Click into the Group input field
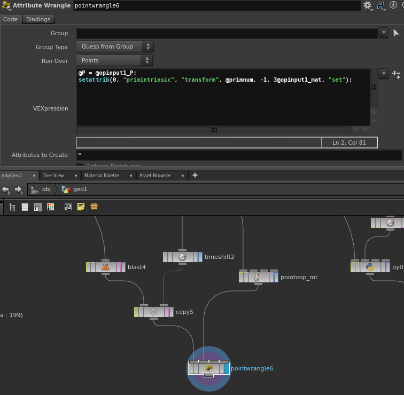404x395 pixels. (x=227, y=33)
